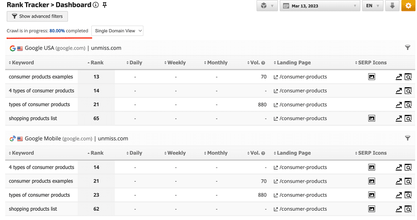
Task: Click the download export icon
Action: 393,6
